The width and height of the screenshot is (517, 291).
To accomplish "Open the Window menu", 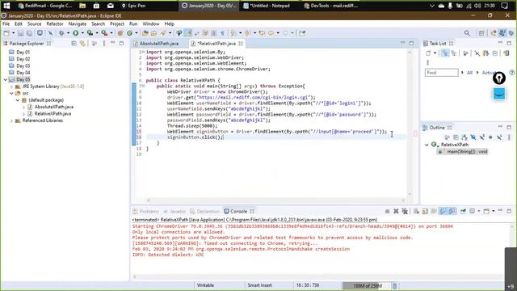I will [x=151, y=24].
